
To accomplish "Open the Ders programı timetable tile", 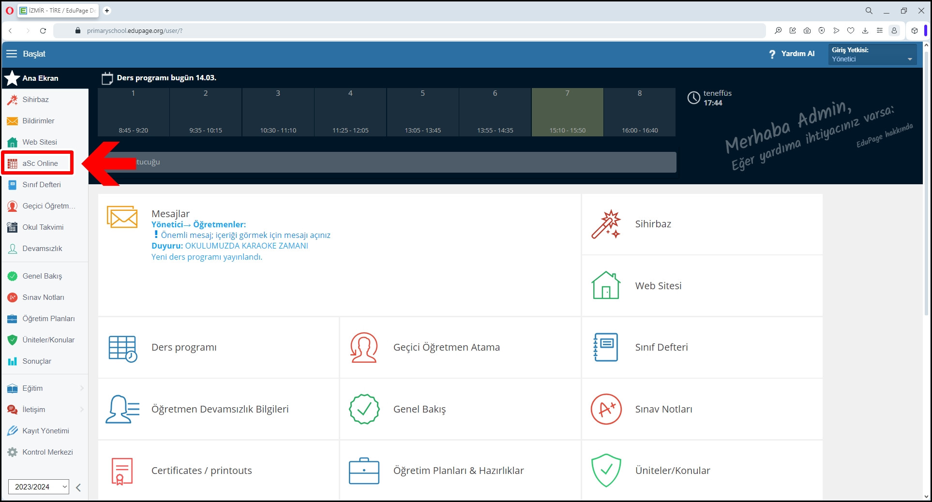I will [x=218, y=348].
